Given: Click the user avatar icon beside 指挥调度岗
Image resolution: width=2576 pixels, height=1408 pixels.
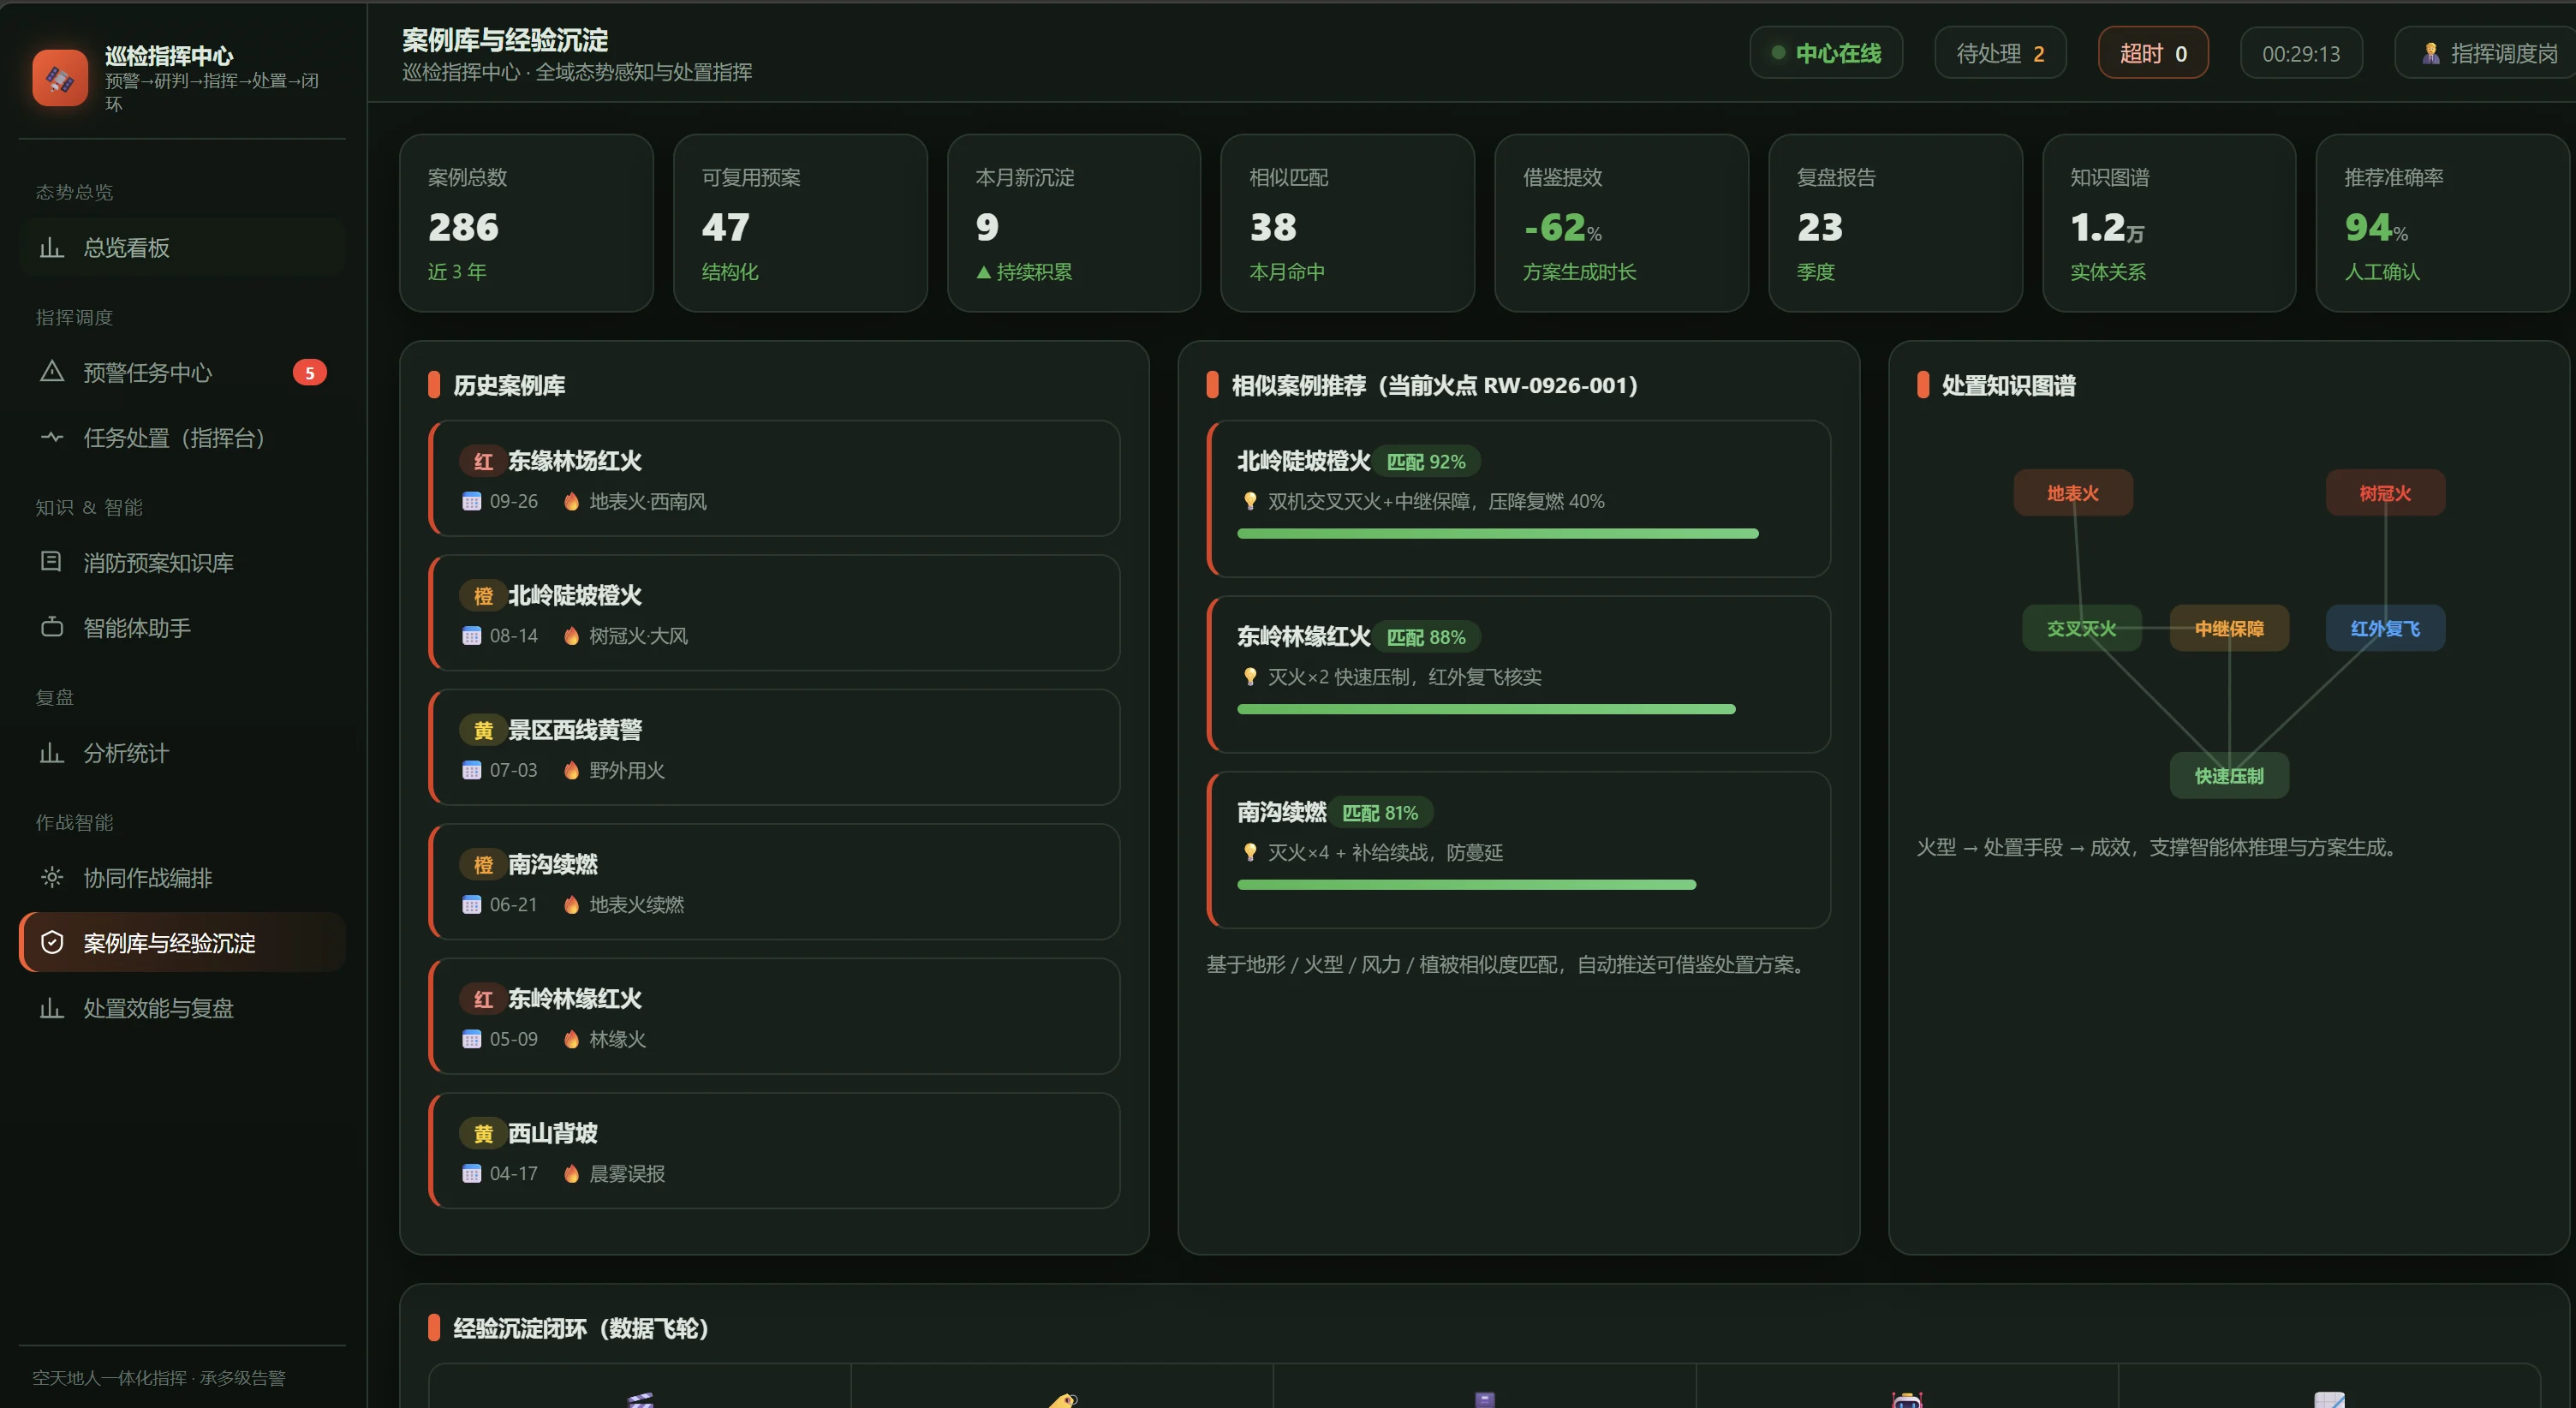Looking at the screenshot, I should [x=2431, y=53].
